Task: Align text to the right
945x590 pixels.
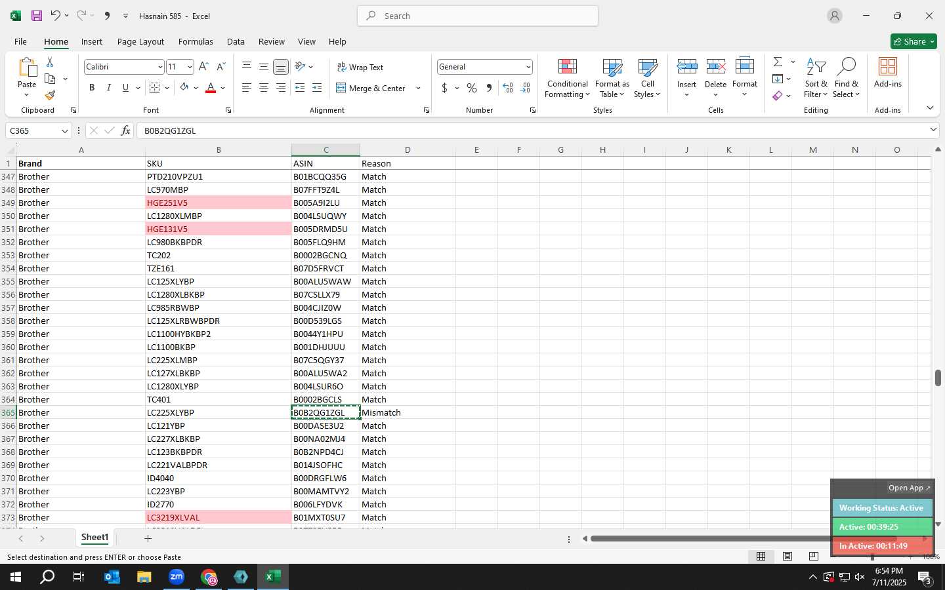Action: click(x=280, y=88)
